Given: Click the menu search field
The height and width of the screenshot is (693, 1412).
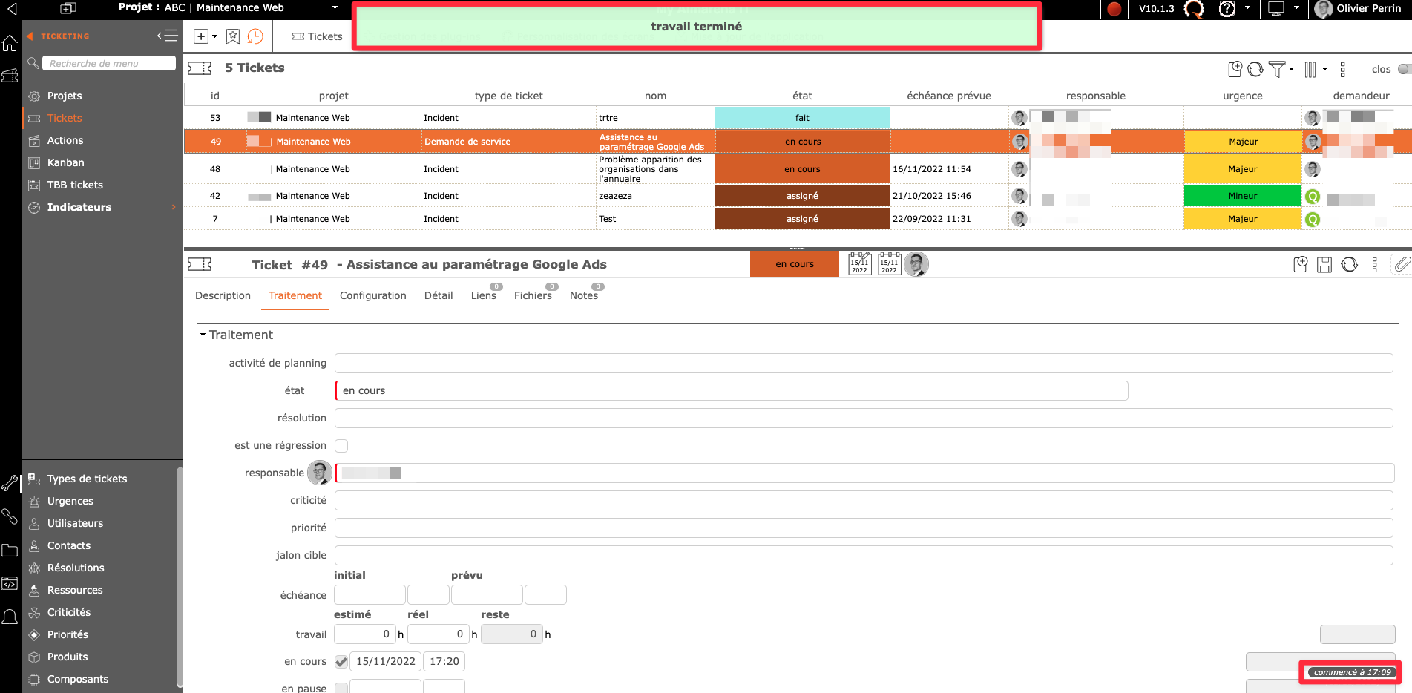Looking at the screenshot, I should pos(108,64).
